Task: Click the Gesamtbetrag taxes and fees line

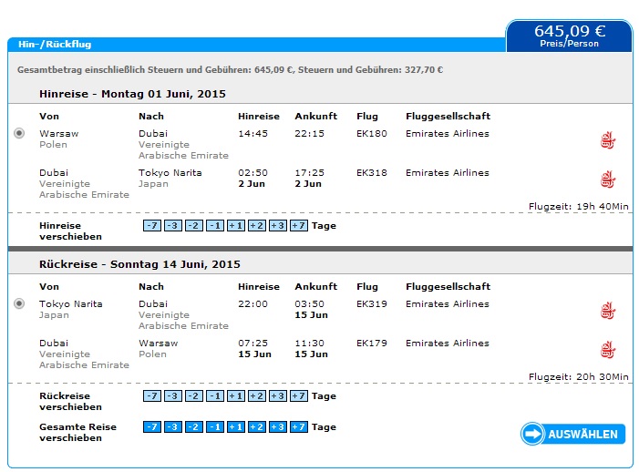Action: pos(230,69)
